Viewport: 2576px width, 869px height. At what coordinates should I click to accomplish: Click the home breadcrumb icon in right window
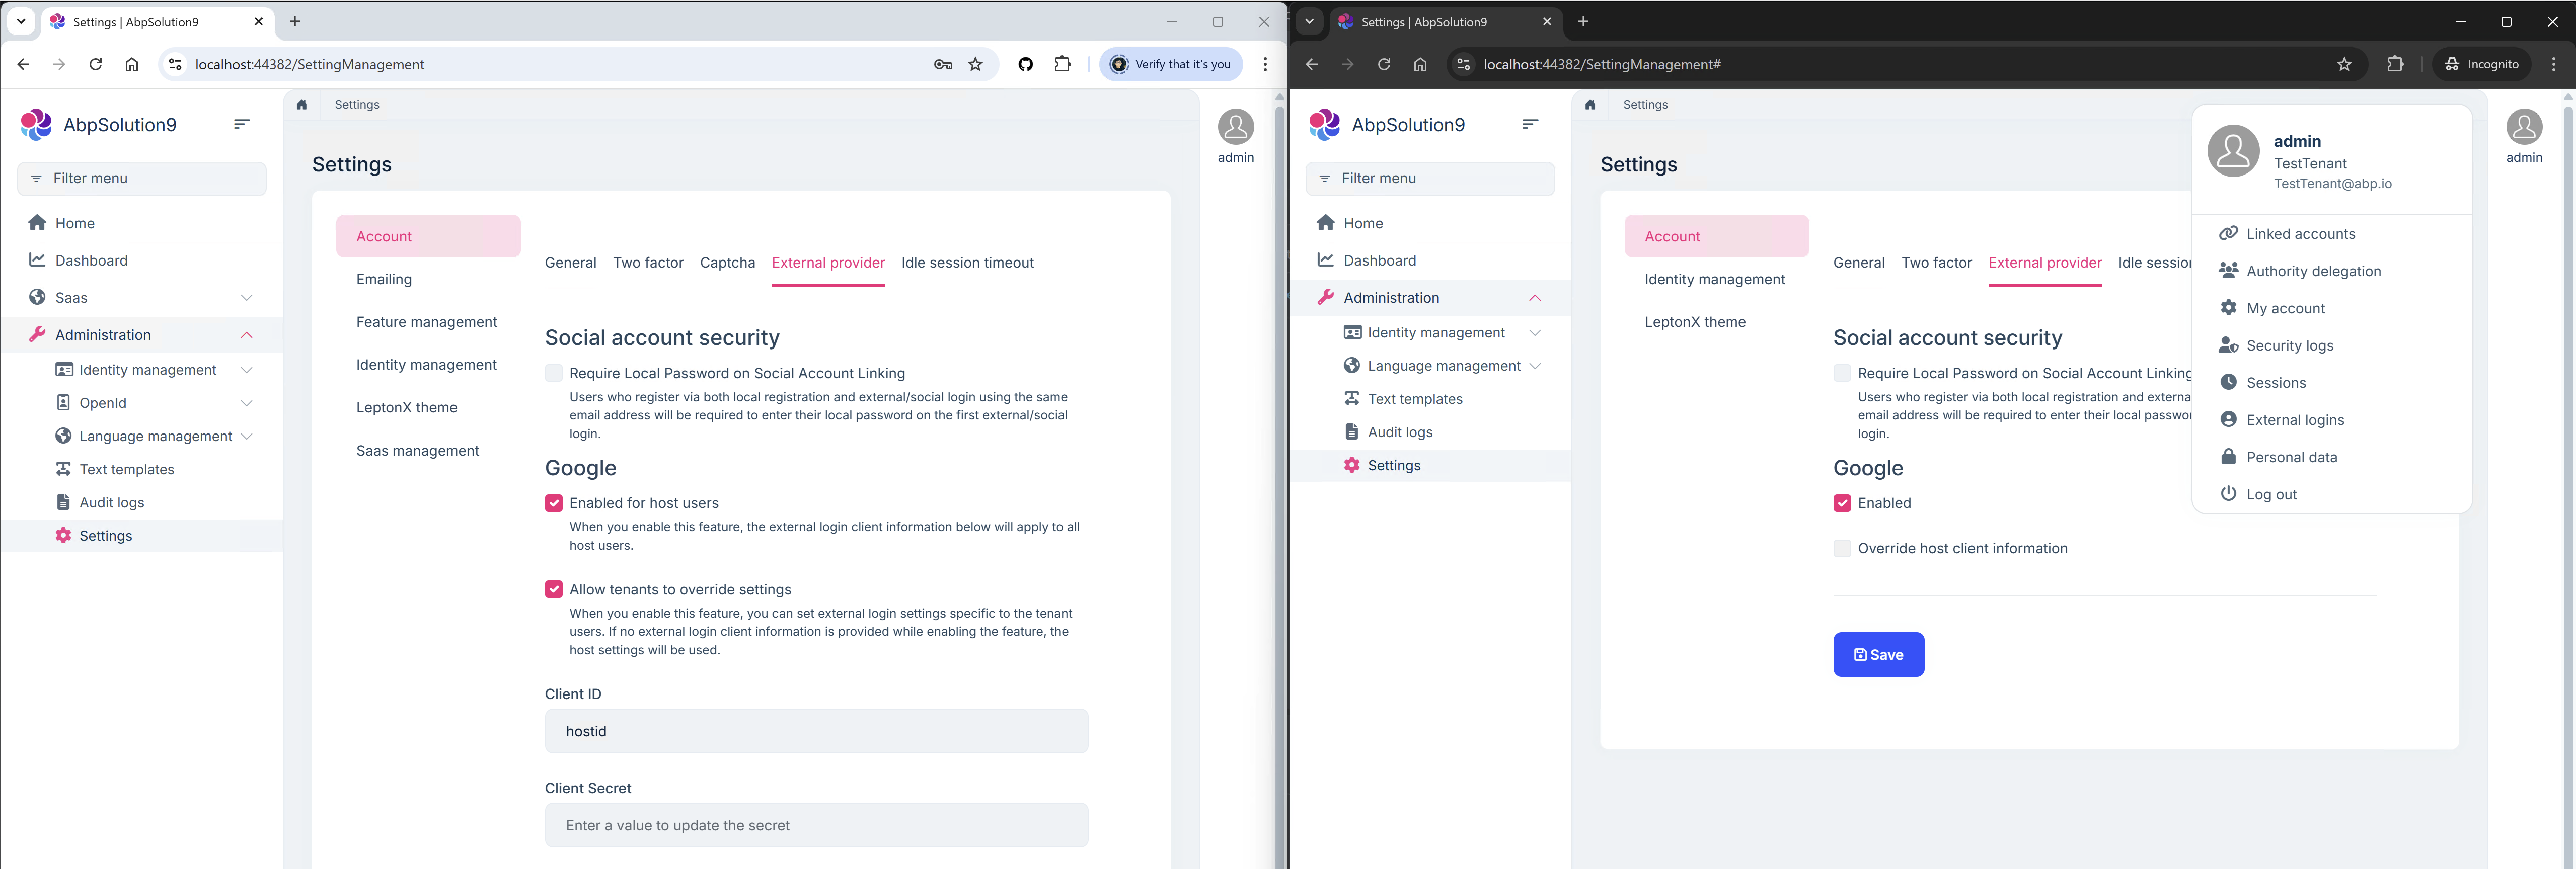tap(1590, 104)
